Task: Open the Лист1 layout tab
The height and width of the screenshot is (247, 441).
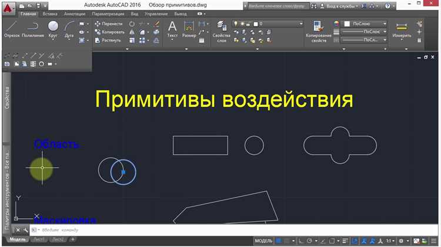Action: [x=39, y=239]
